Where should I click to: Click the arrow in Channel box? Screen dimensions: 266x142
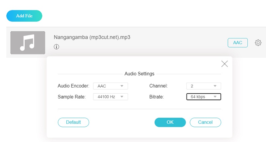pos(215,86)
